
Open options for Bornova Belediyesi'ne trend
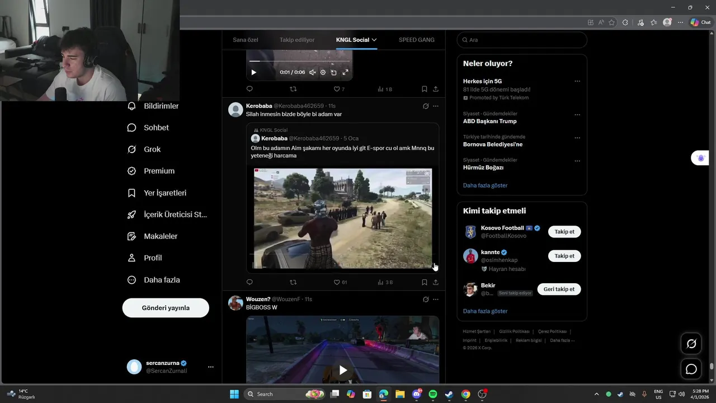coord(577,138)
